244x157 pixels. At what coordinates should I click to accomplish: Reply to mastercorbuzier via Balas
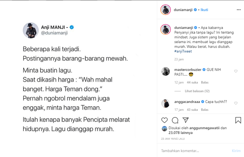[x=205, y=82]
